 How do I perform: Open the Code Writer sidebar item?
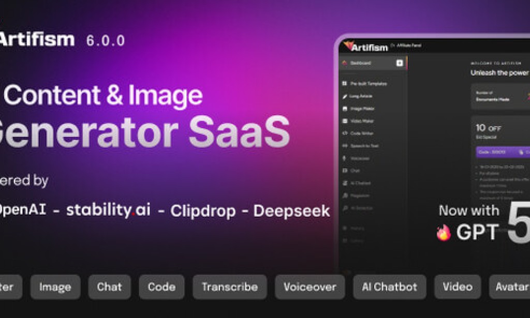[358, 133]
